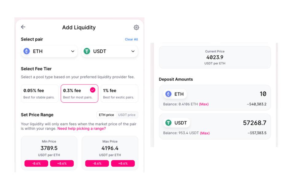Switch to the USDT price tab

point(127,115)
